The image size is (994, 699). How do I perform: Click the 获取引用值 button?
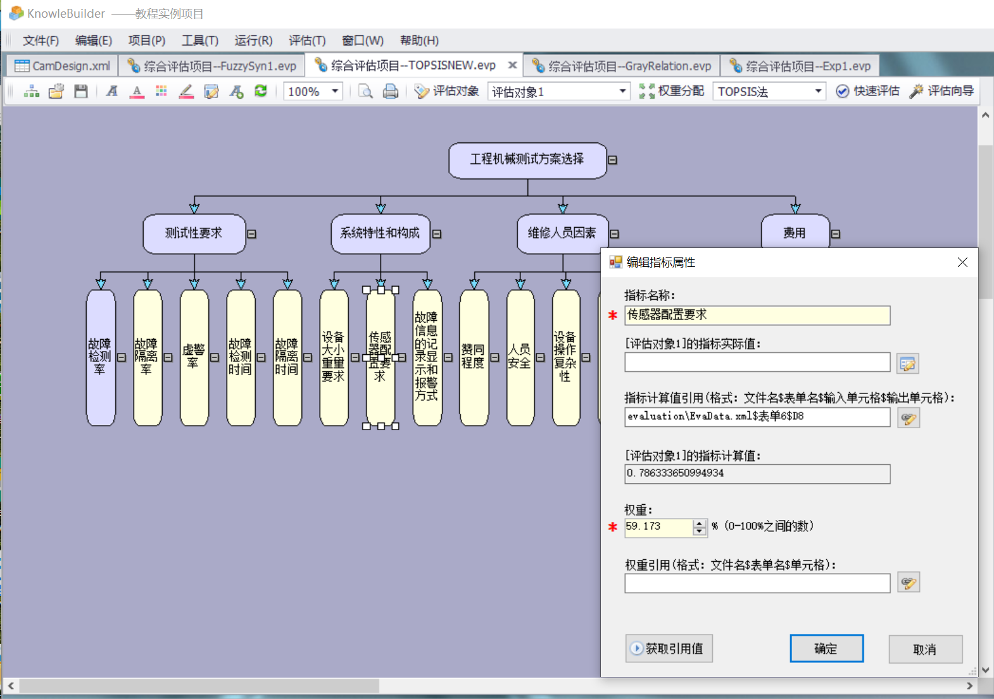pos(669,648)
